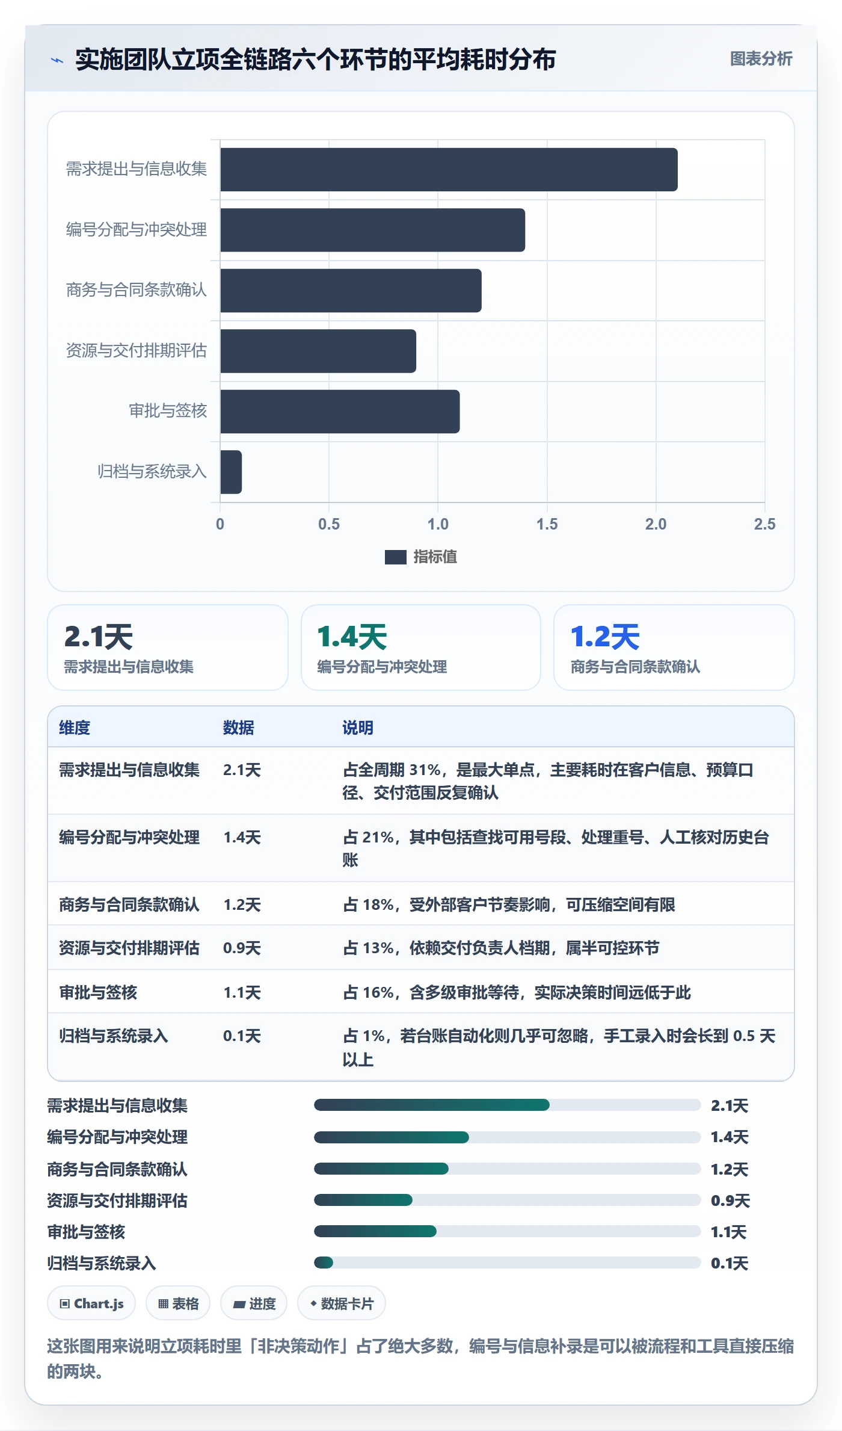842x1431 pixels.
Task: Select the 1.4天 data card
Action: point(421,648)
